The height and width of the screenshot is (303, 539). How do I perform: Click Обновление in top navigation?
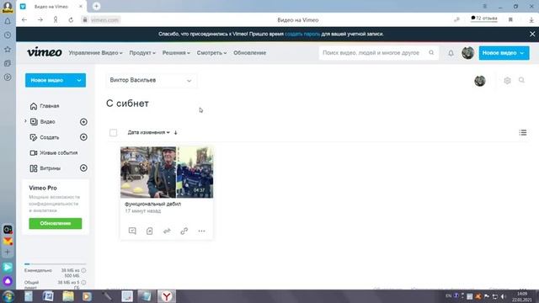(249, 53)
